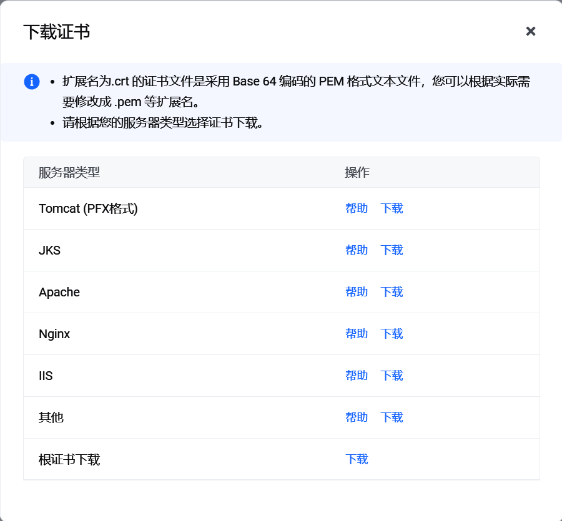Select the 根证书下载 row label
This screenshot has height=521, width=562.
point(69,460)
